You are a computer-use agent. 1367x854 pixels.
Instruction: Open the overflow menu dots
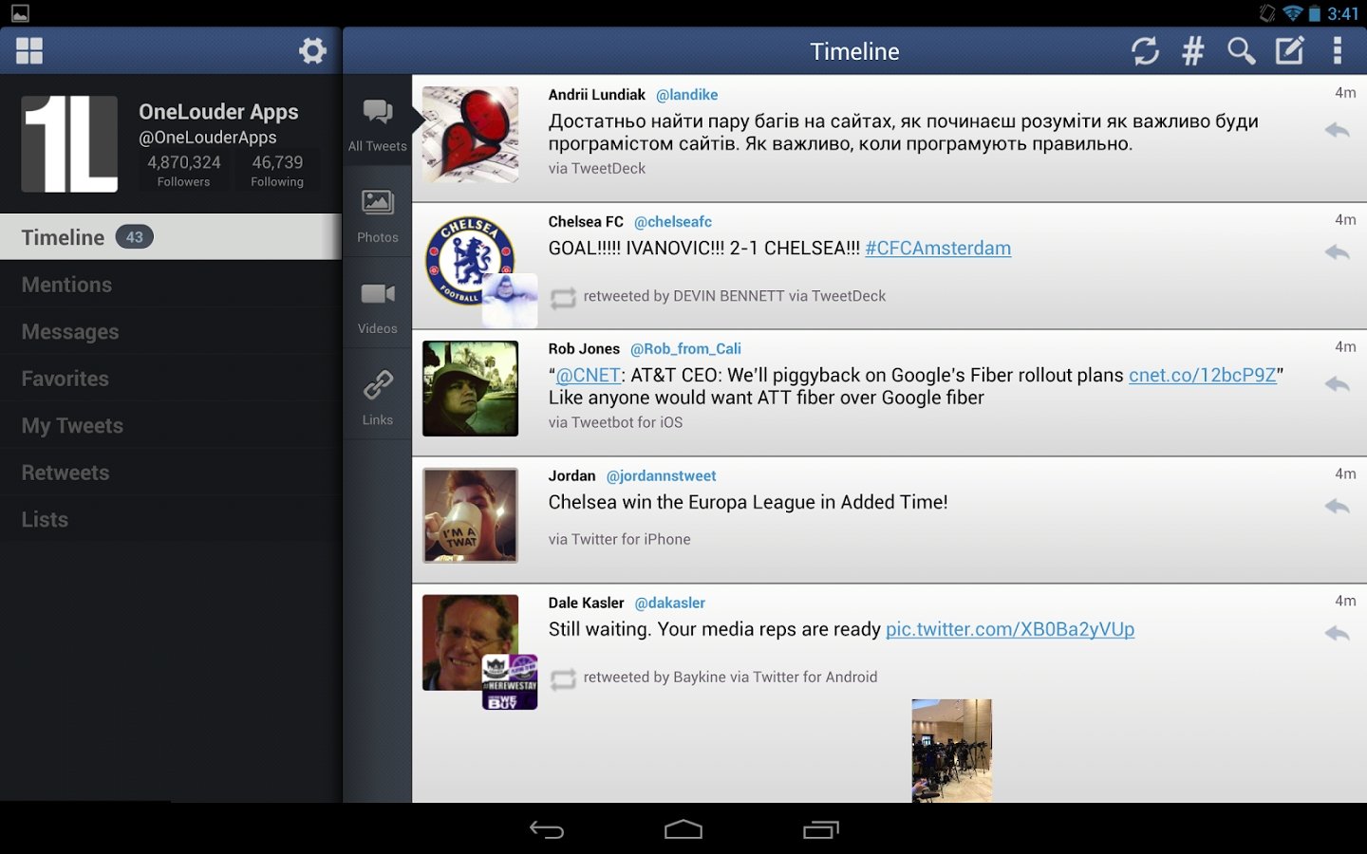1338,50
